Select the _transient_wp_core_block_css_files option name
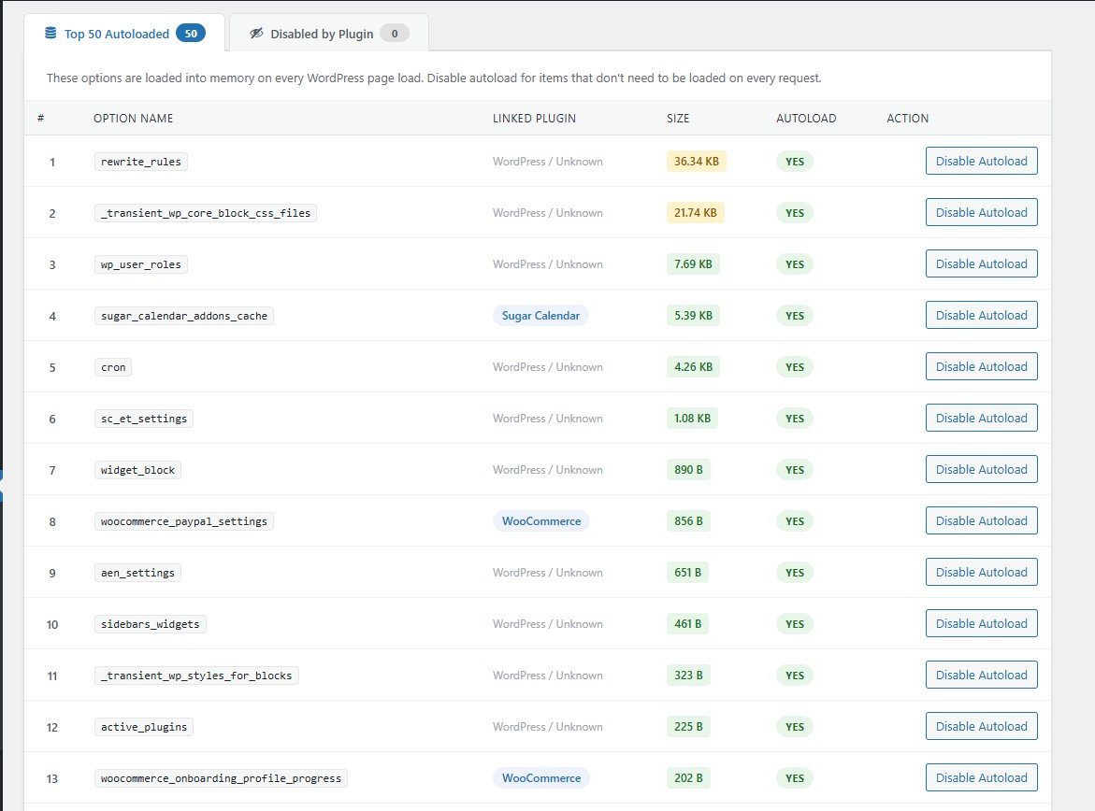Image resolution: width=1095 pixels, height=811 pixels. [x=206, y=213]
